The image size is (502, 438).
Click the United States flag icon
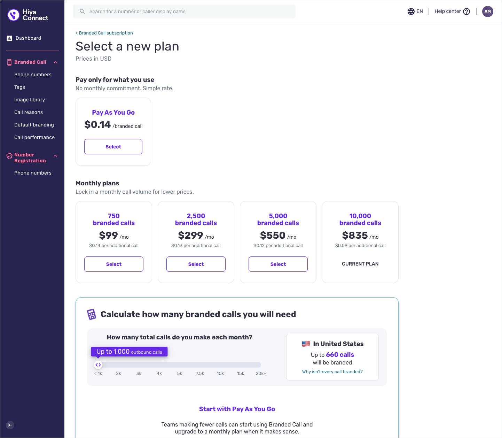(x=306, y=344)
